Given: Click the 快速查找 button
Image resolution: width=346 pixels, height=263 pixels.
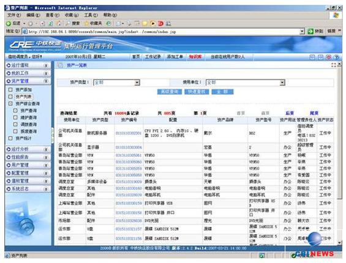Looking at the screenshot, I should click(197, 92).
